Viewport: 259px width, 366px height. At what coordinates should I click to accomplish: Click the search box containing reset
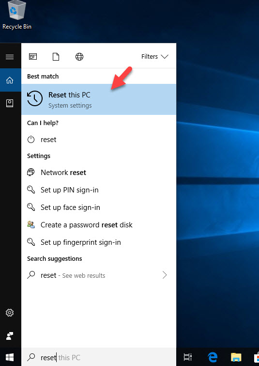tap(99, 357)
